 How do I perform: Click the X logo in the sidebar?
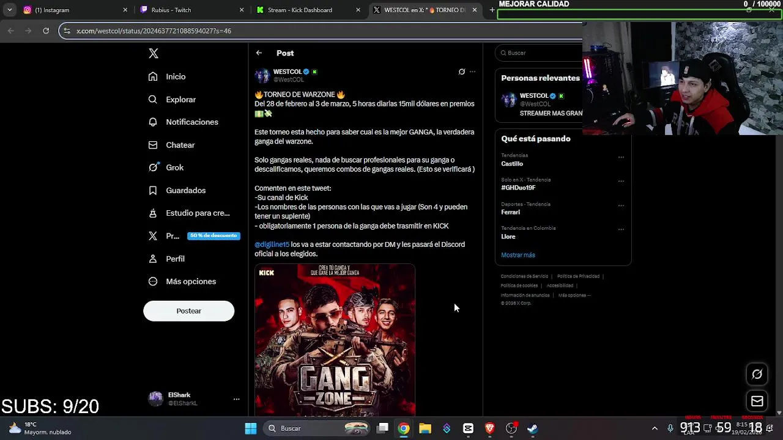154,53
